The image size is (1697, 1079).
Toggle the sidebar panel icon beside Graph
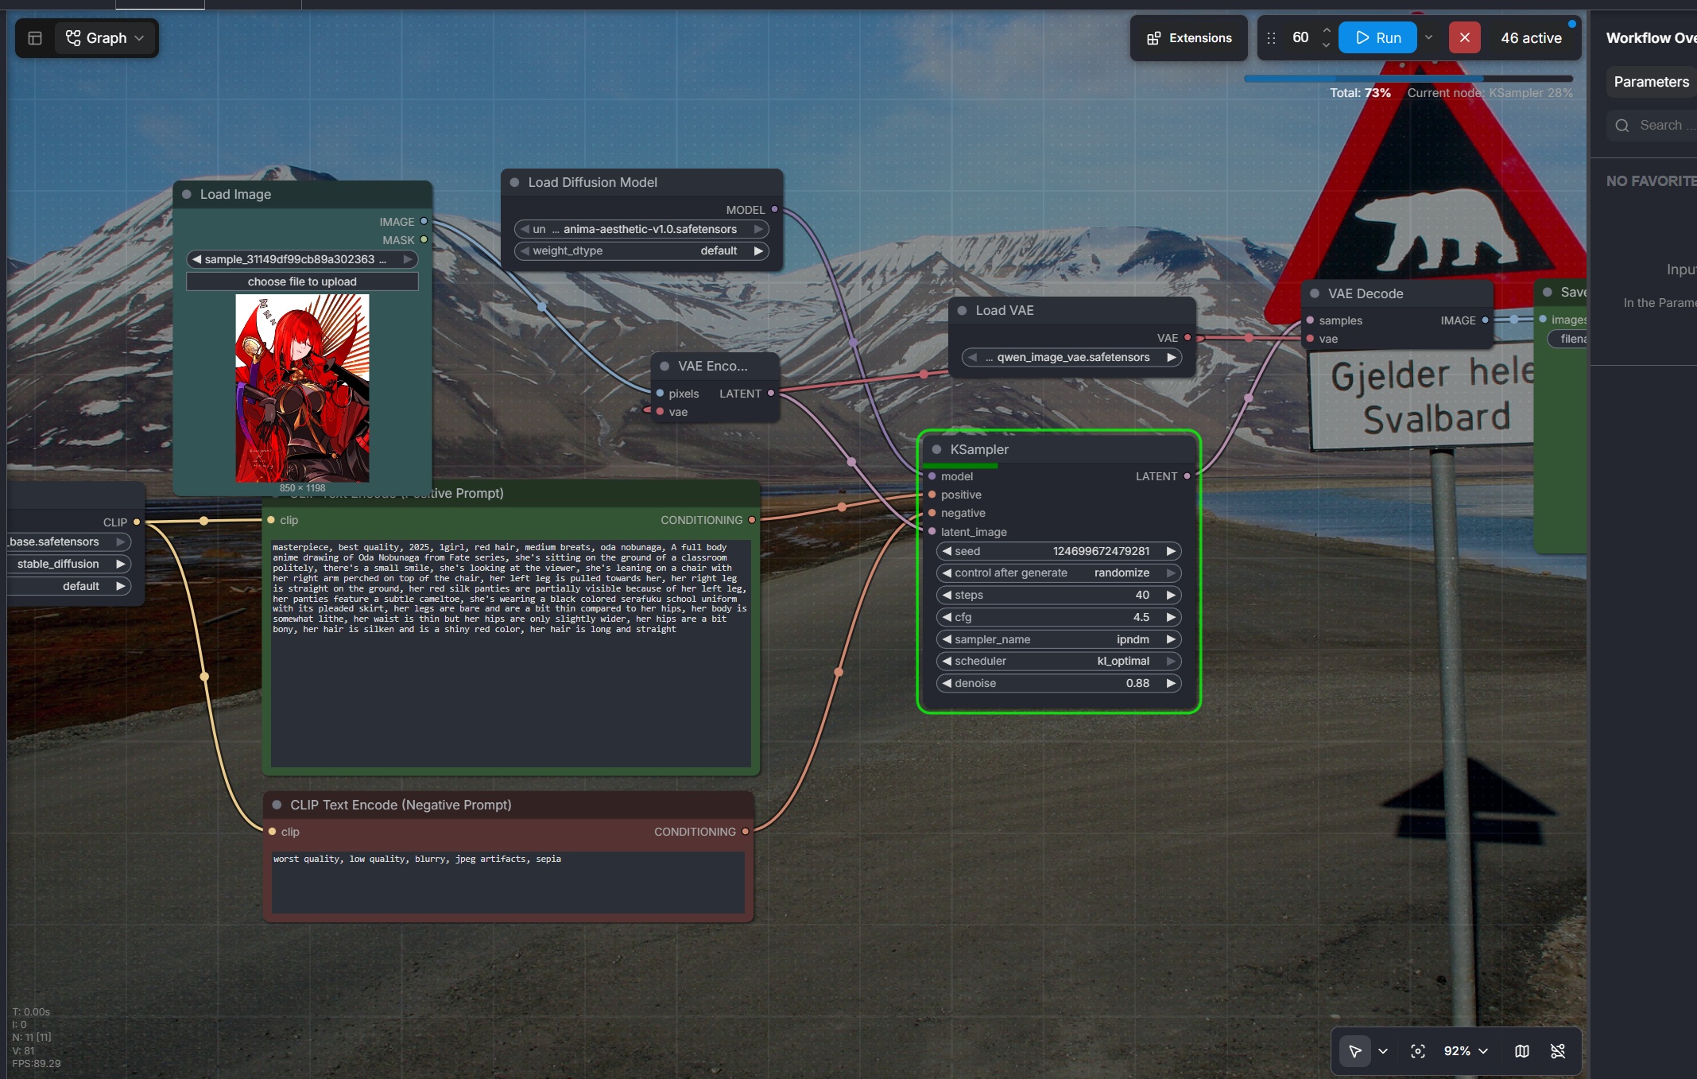point(35,38)
